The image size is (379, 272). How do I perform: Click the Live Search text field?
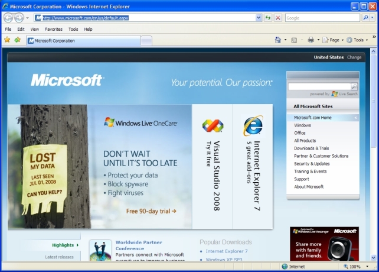pyautogui.click(x=319, y=86)
